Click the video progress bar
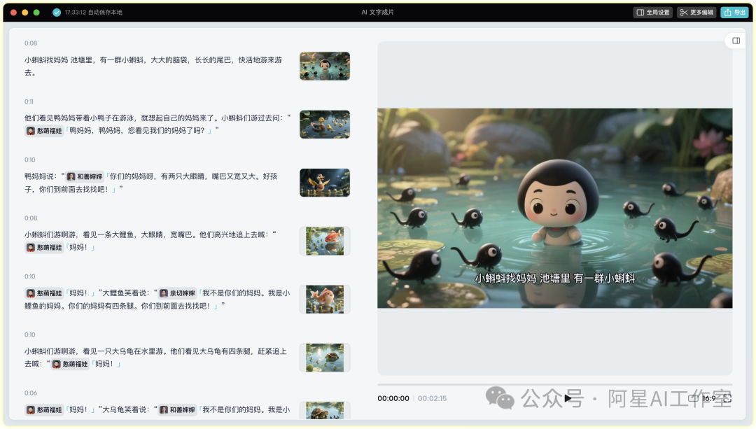The height and width of the screenshot is (429, 756). pyautogui.click(x=554, y=385)
